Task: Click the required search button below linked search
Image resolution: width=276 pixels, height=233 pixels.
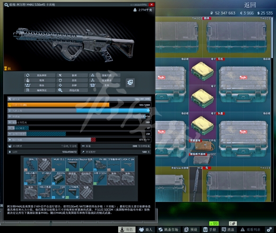Action: pyautogui.click(x=104, y=80)
